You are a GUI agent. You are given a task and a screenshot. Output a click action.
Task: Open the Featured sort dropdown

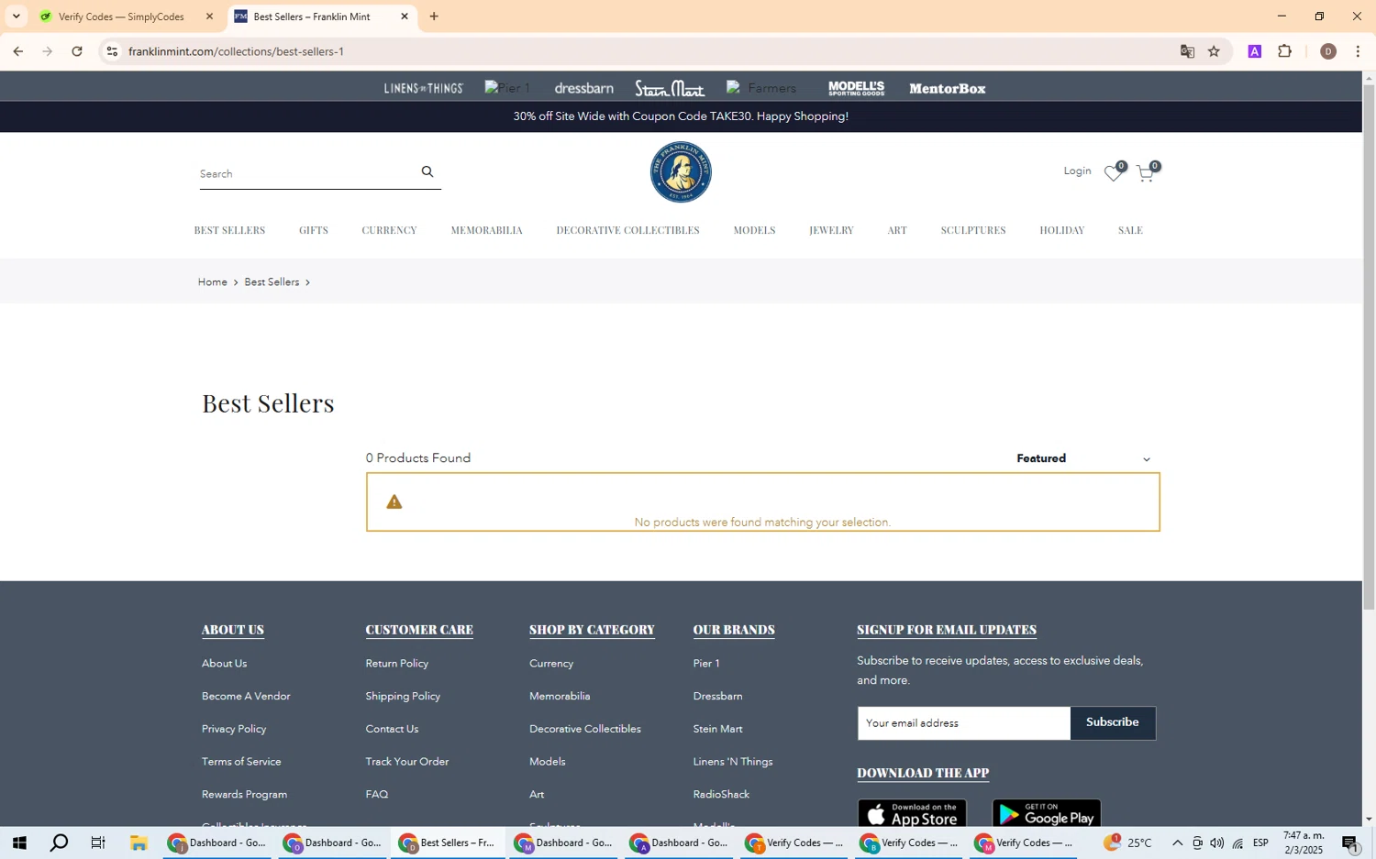coord(1083,458)
